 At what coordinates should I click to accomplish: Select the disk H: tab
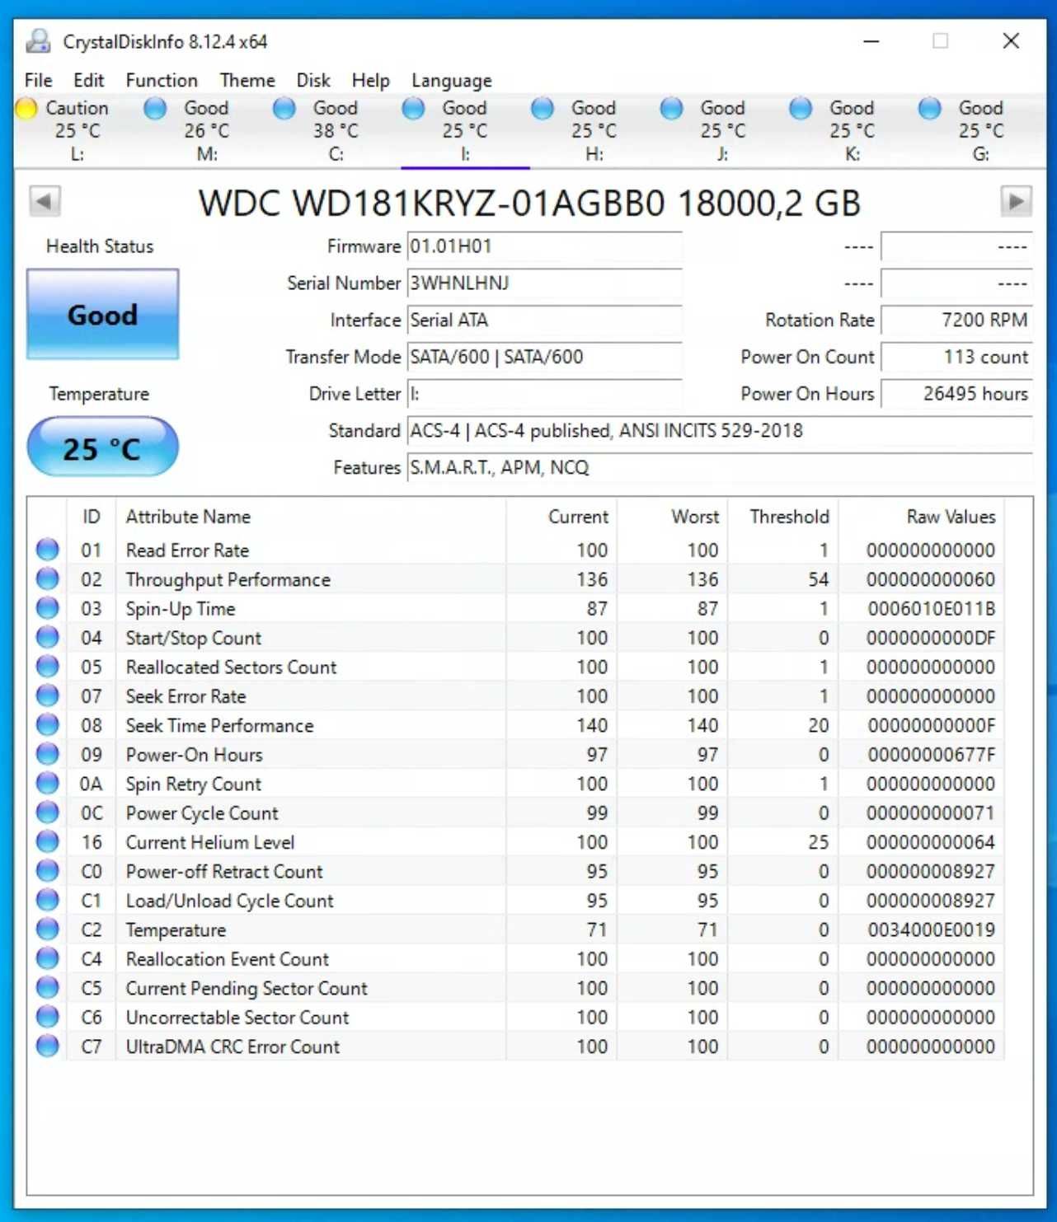point(594,130)
